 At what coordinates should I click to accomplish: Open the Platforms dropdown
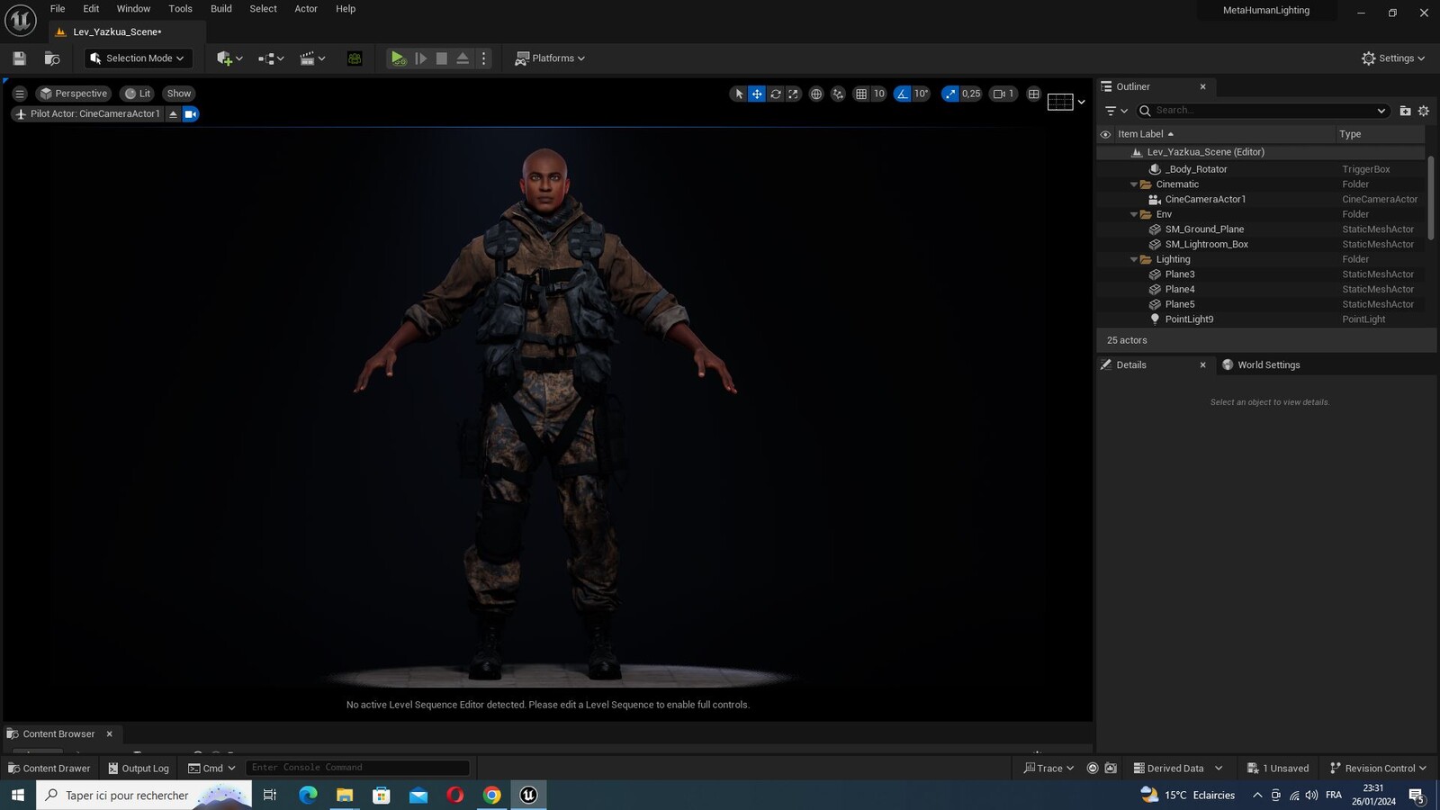(550, 58)
